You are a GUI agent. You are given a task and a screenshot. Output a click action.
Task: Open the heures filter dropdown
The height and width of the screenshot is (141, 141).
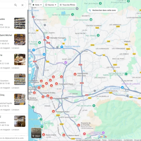pyautogui.click(x=51, y=5)
